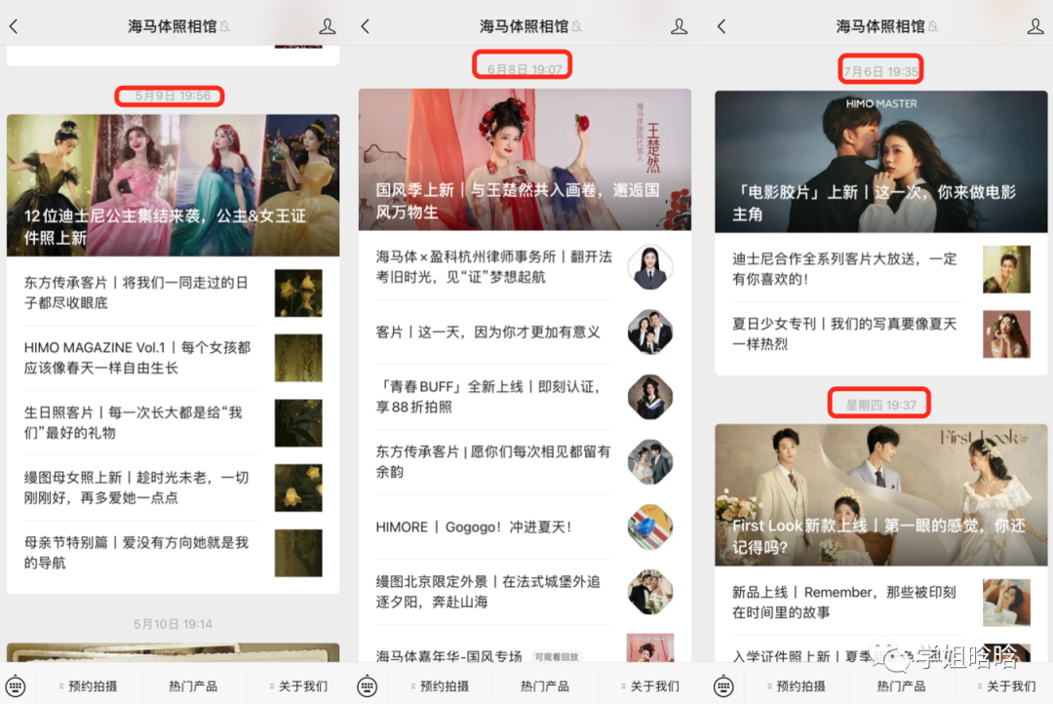Click the 海马体照相馆 title in left screen

pyautogui.click(x=172, y=26)
